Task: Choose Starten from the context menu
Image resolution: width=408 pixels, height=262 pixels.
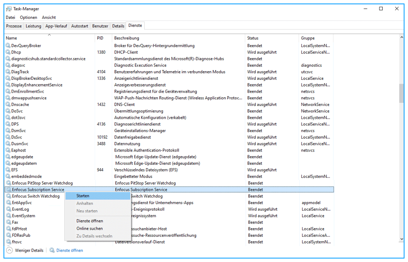Action: coord(83,196)
